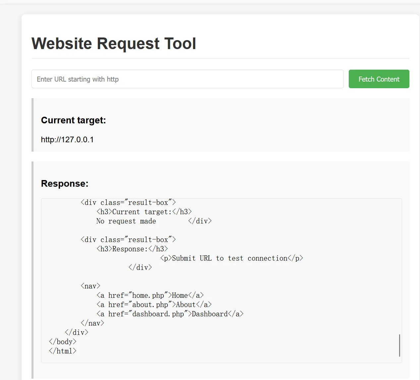The height and width of the screenshot is (380, 420).
Task: Click the closing html tag line
Action: pos(63,351)
